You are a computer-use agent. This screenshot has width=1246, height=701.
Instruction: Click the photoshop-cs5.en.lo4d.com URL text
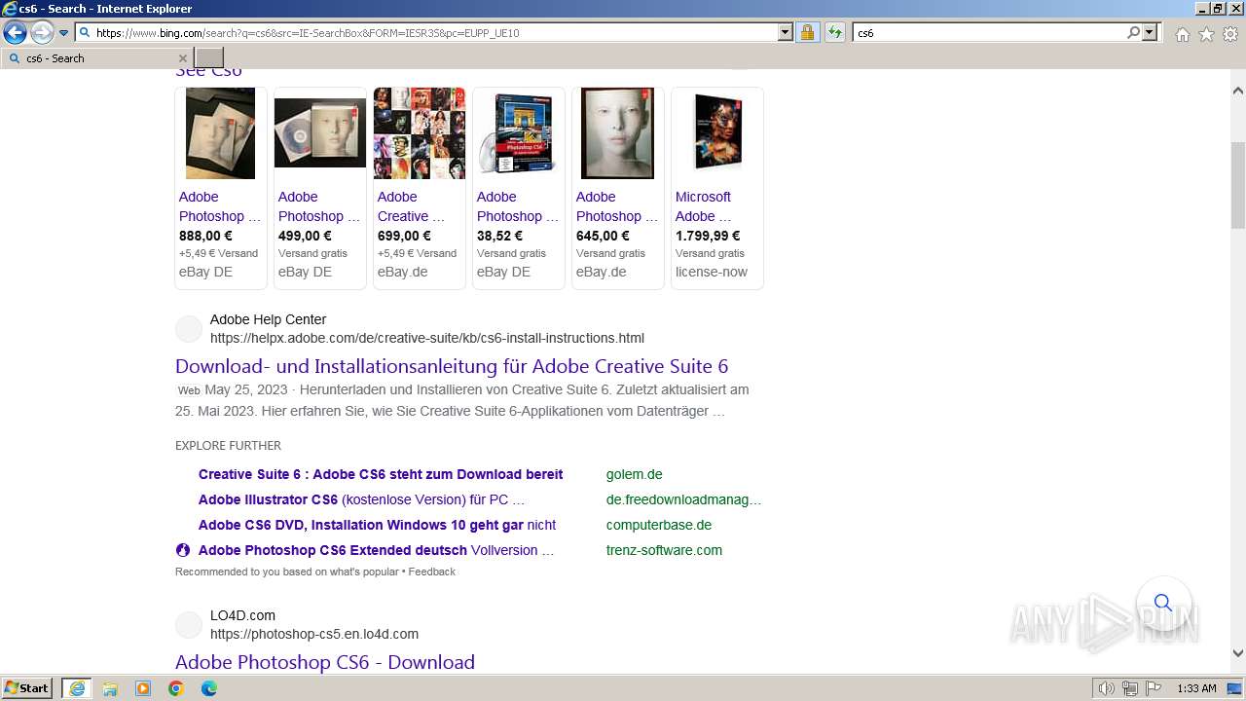314,634
